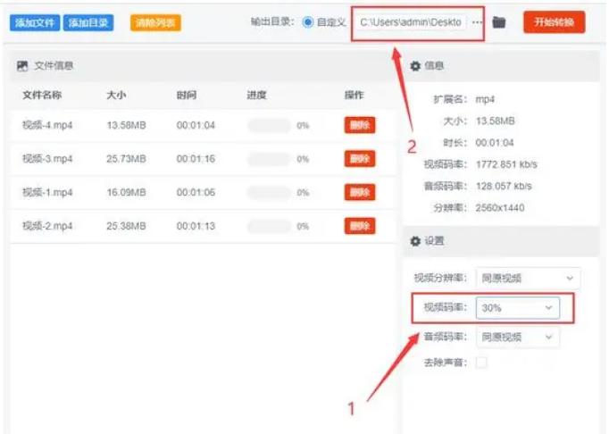Click the orange 清除列表 button
609x434 pixels.
155,23
